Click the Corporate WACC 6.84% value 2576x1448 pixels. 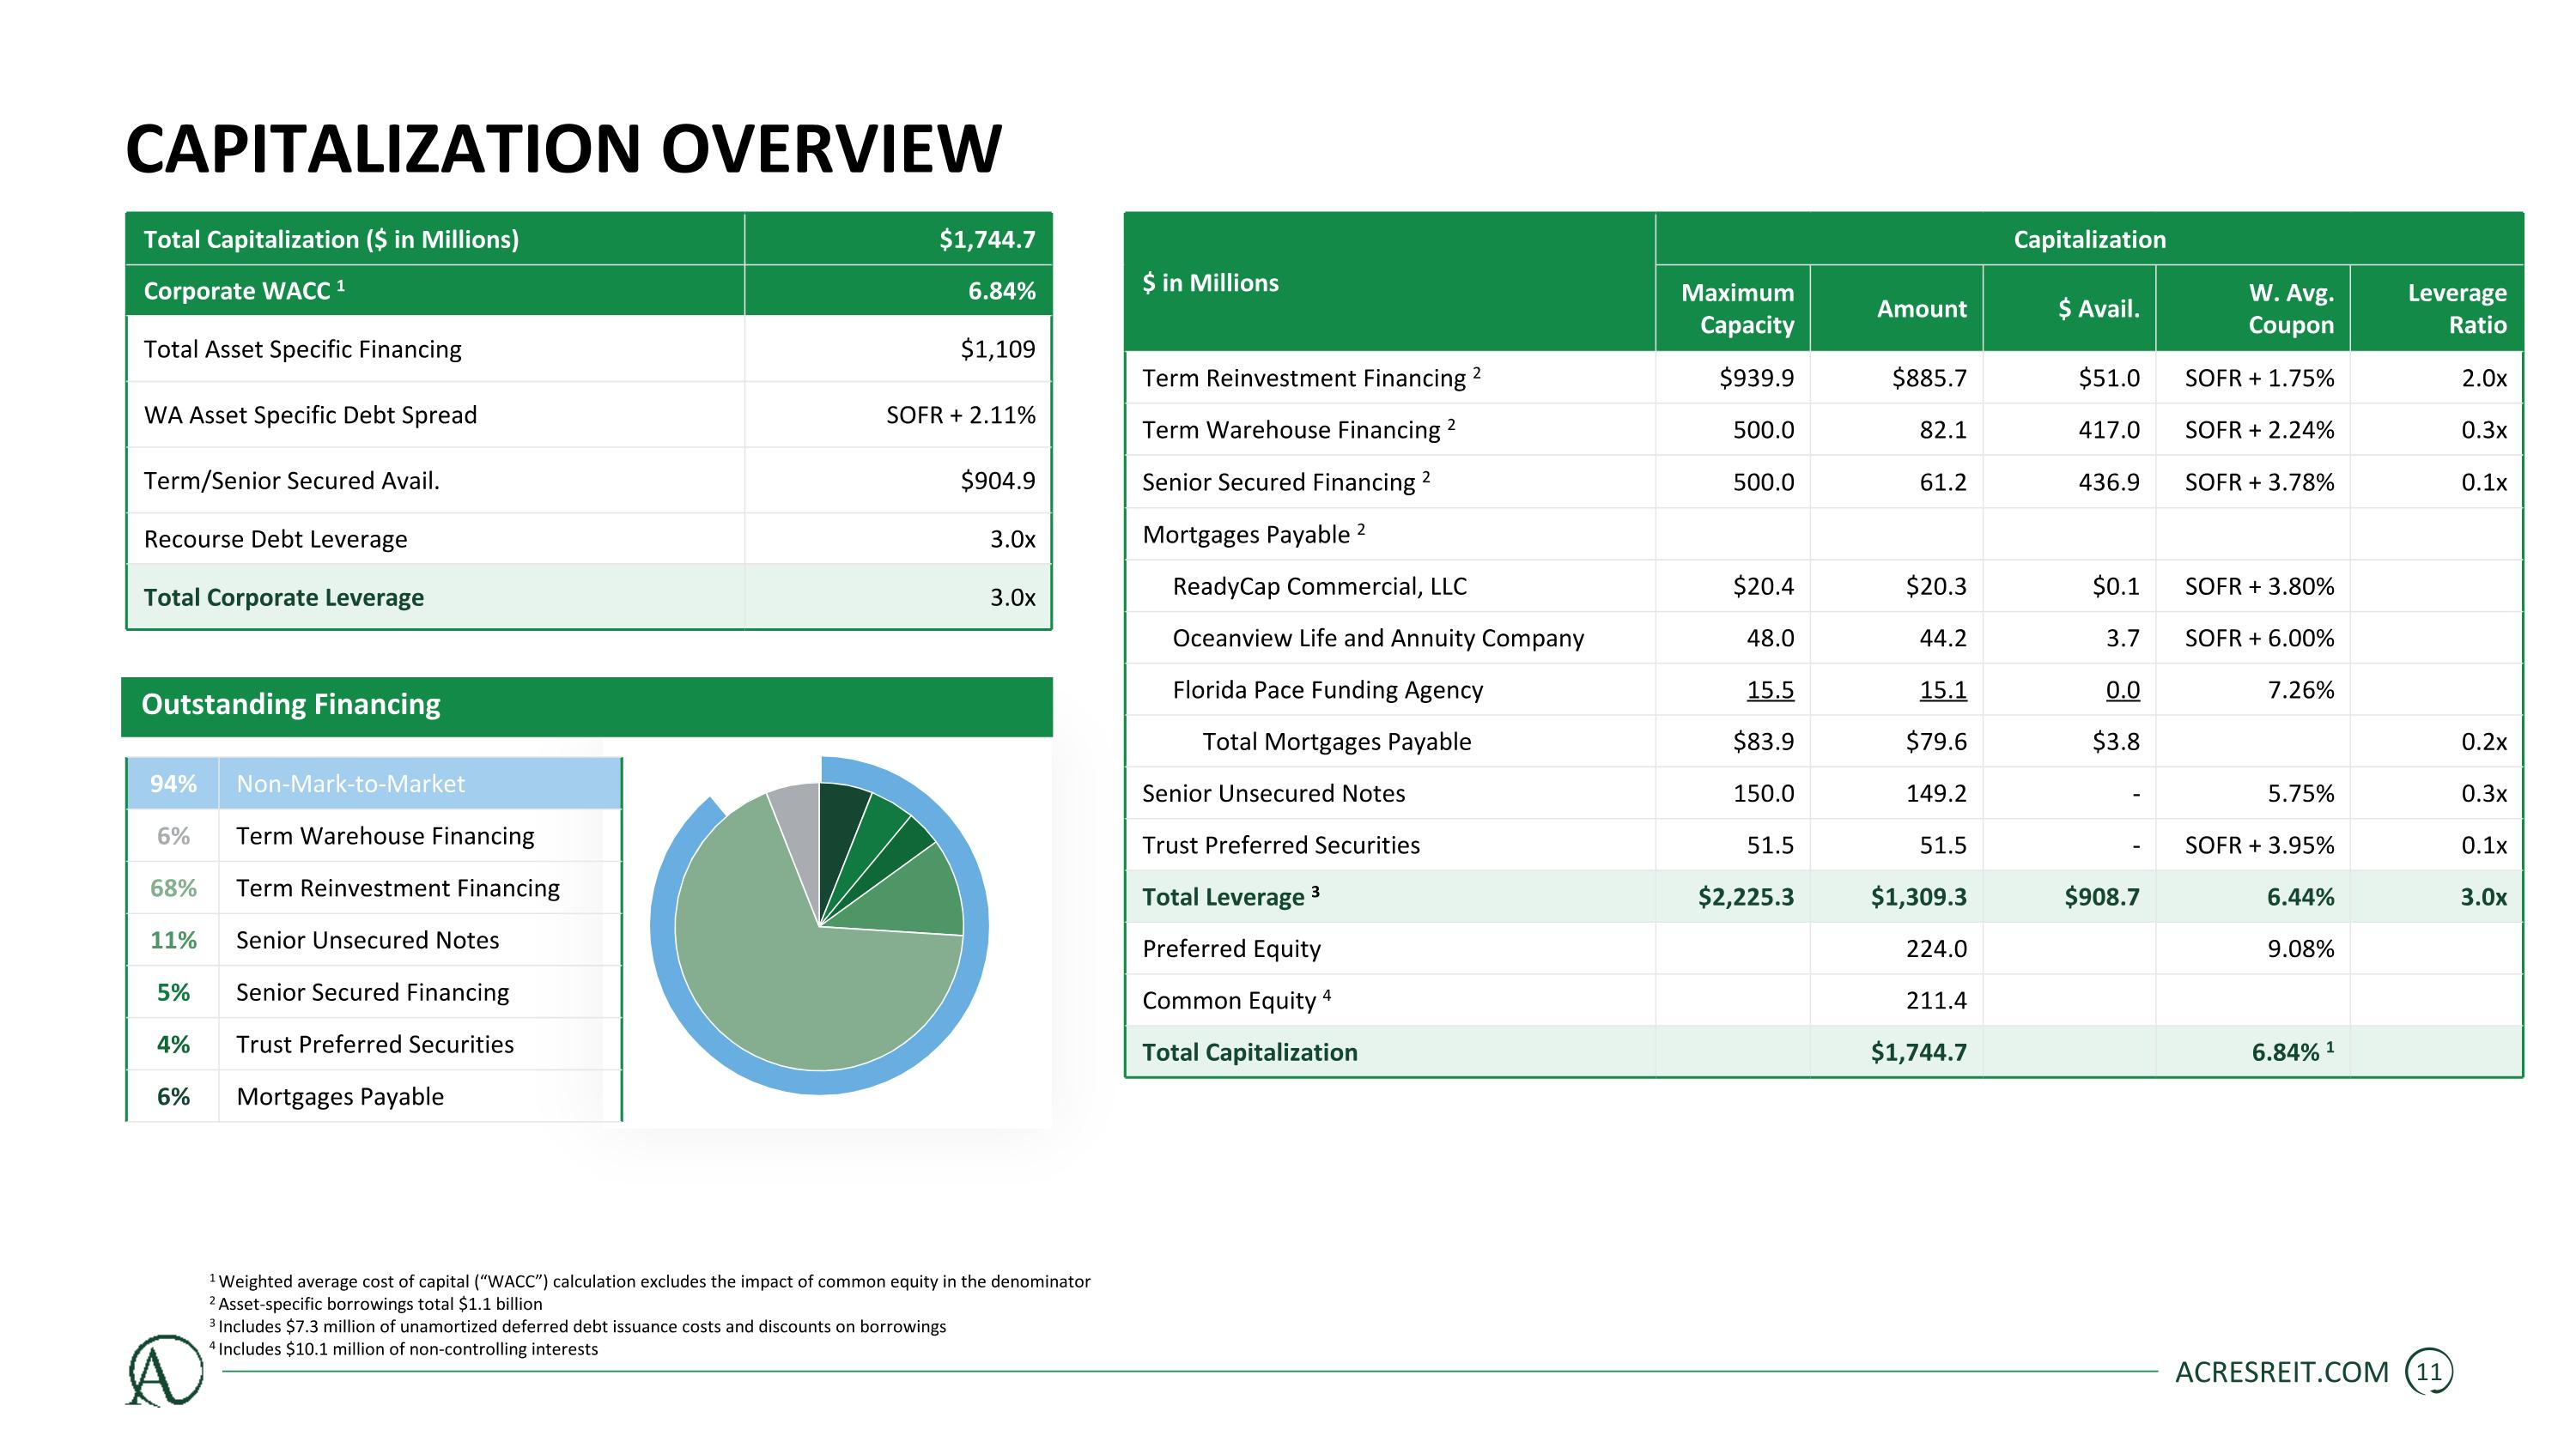[x=1000, y=291]
